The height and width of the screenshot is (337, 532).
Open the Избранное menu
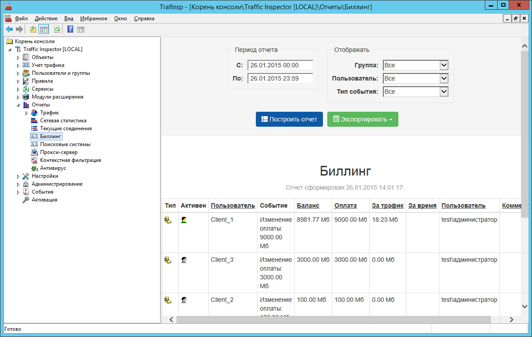94,18
